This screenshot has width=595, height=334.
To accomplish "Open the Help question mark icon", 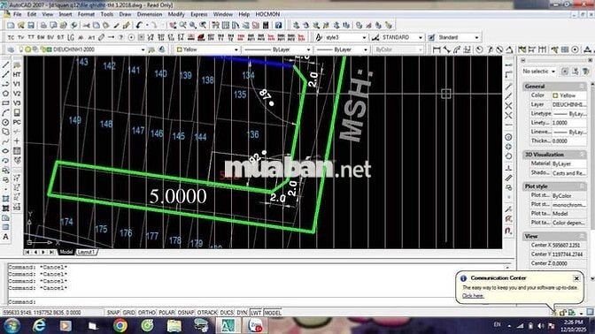I will point(279,26).
